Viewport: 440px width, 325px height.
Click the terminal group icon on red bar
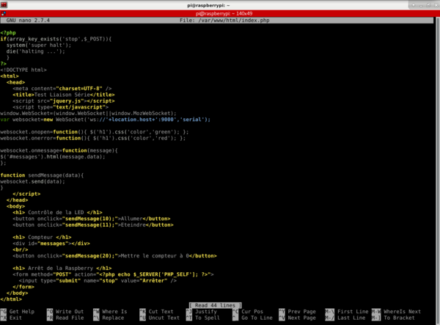point(4,12)
